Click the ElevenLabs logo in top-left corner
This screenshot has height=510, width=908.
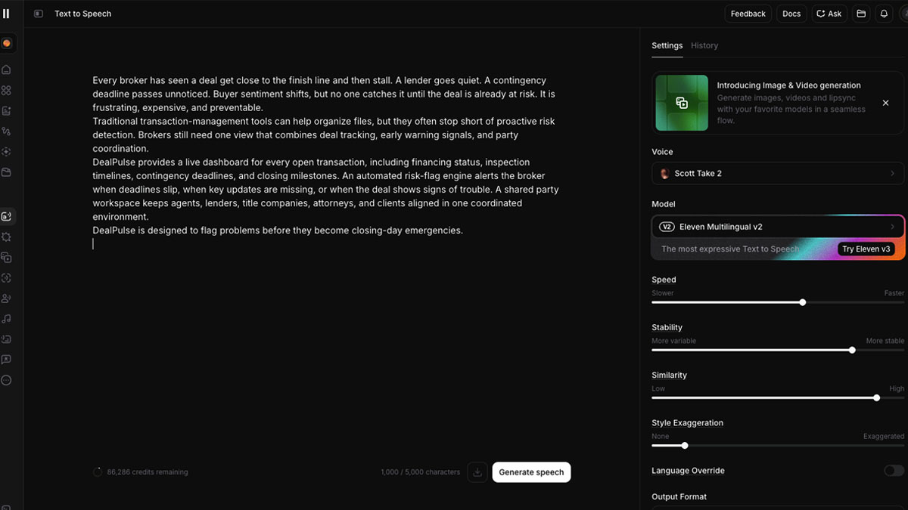click(x=6, y=14)
